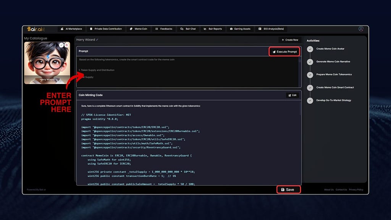Click the Create New button

[x=290, y=40]
